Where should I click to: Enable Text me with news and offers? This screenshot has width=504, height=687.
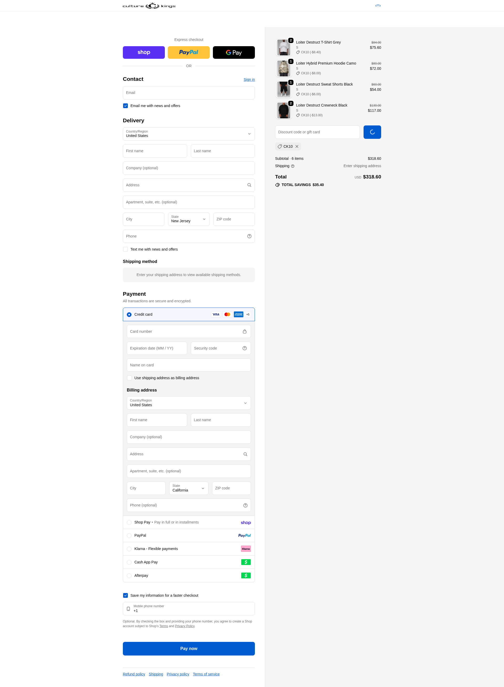click(125, 250)
